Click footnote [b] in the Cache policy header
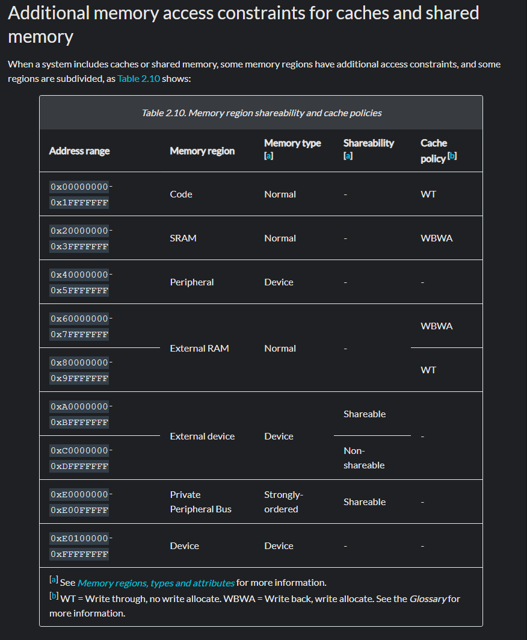Image resolution: width=527 pixels, height=640 pixels. 452,157
